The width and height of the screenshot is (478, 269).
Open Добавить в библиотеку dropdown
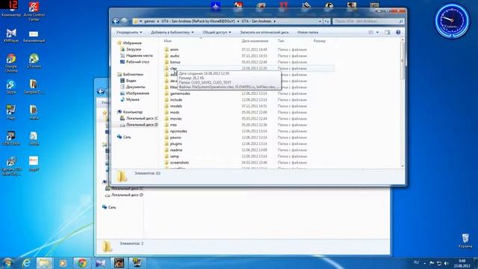pyautogui.click(x=172, y=32)
